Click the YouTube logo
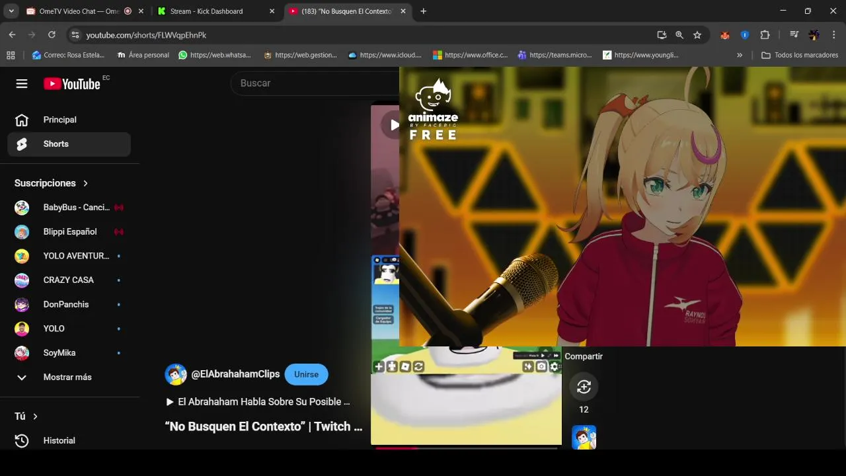Image resolution: width=846 pixels, height=476 pixels. [x=72, y=83]
